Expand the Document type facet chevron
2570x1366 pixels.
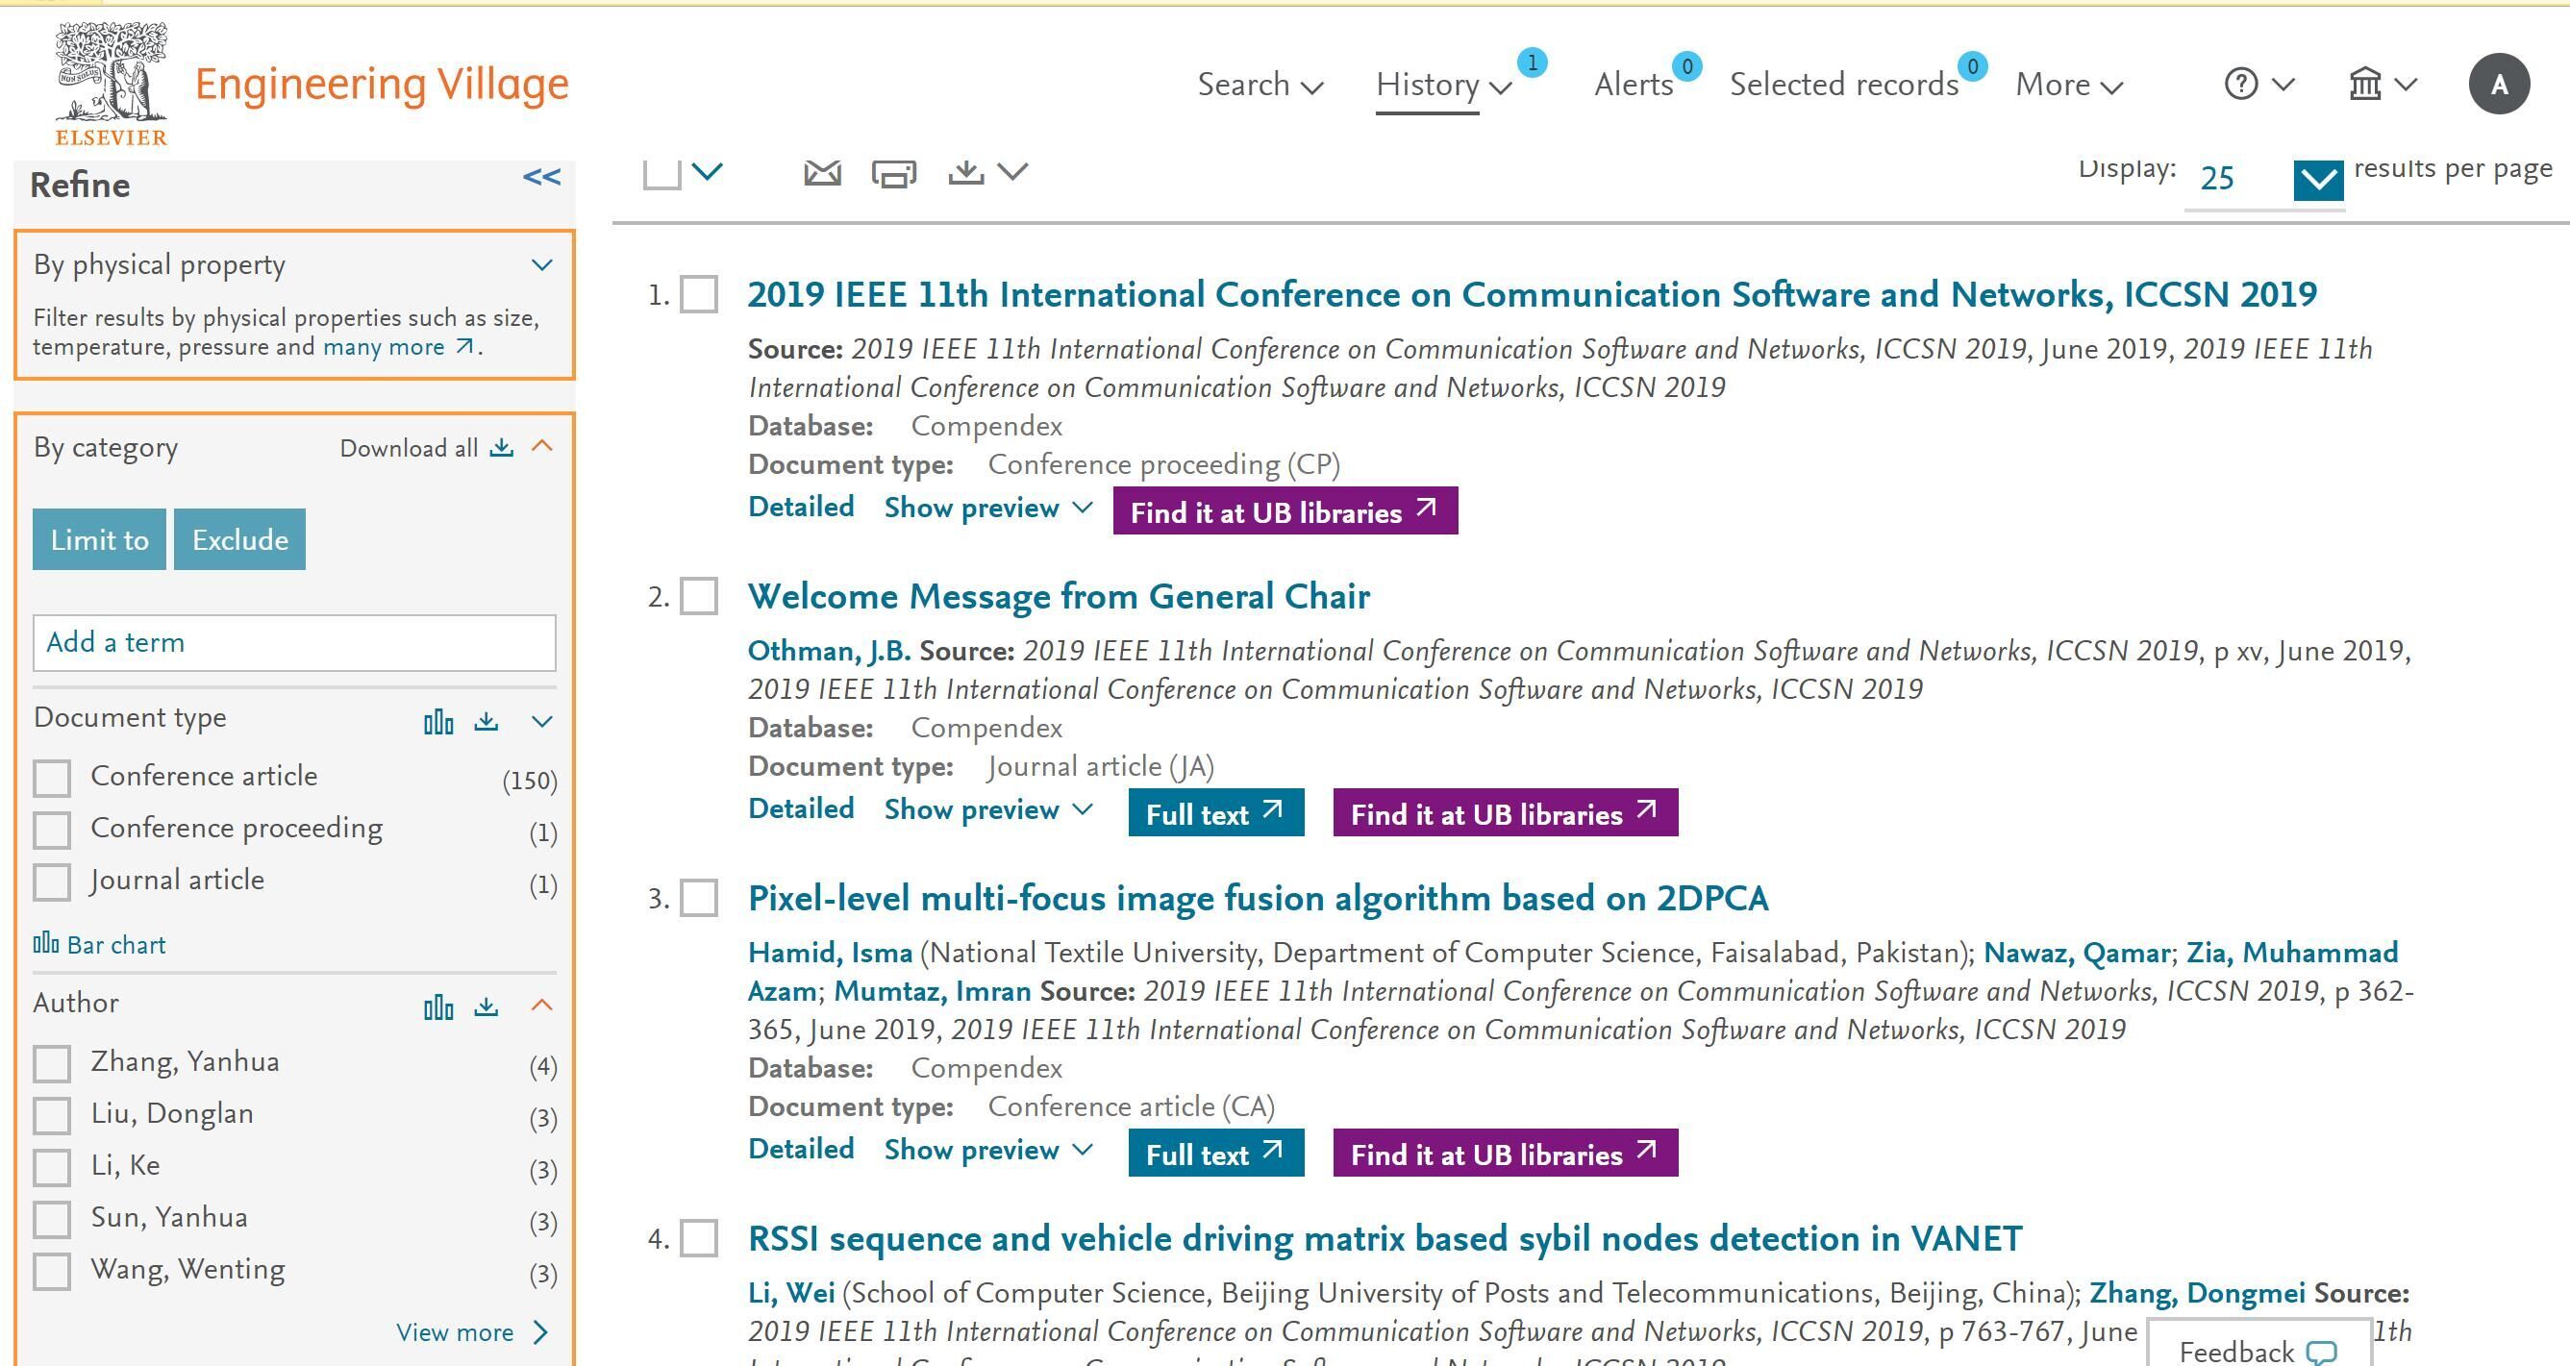[x=541, y=721]
